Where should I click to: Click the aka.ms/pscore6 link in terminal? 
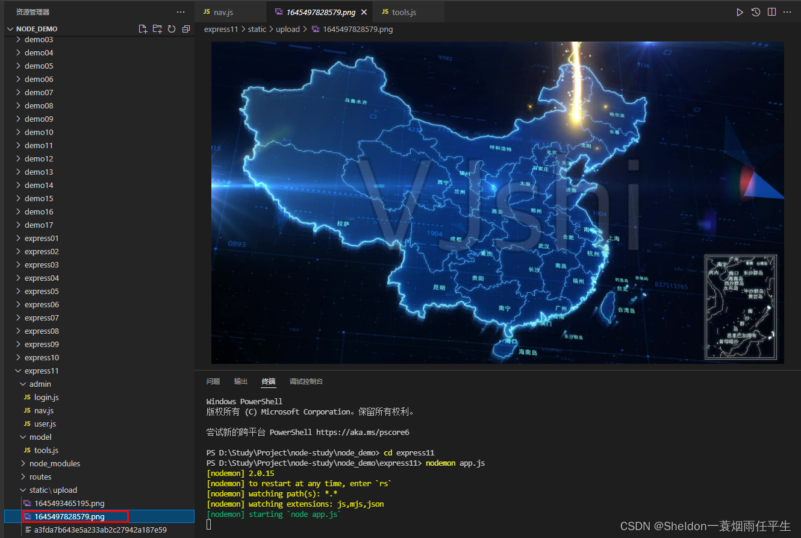363,432
